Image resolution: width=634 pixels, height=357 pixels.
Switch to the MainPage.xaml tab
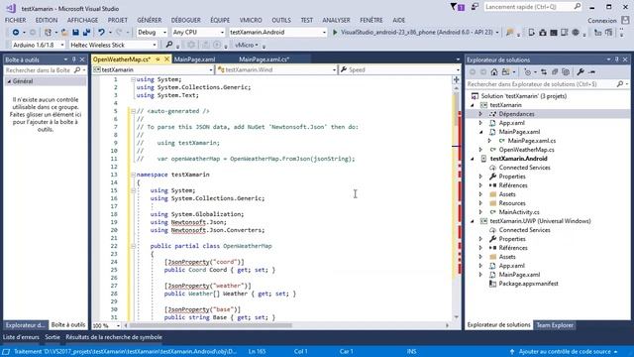[x=194, y=59]
